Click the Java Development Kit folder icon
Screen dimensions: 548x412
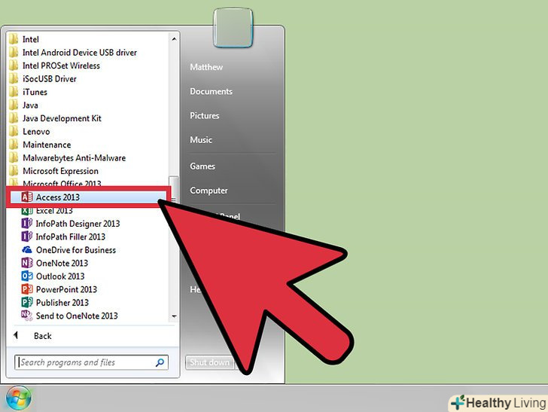tap(14, 118)
